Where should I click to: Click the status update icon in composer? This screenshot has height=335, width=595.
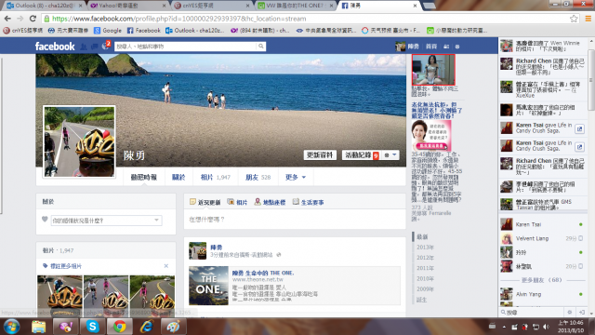(x=192, y=202)
